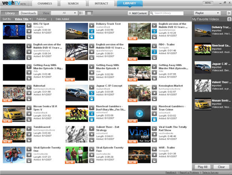Switch to list view layout
The height and width of the screenshot is (175, 232).
click(81, 13)
